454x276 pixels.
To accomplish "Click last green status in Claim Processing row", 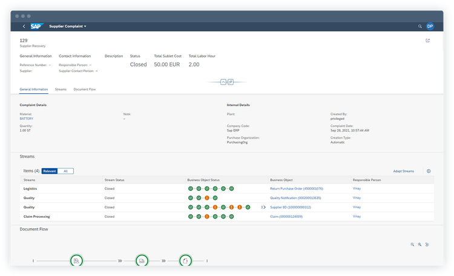I will (232, 216).
